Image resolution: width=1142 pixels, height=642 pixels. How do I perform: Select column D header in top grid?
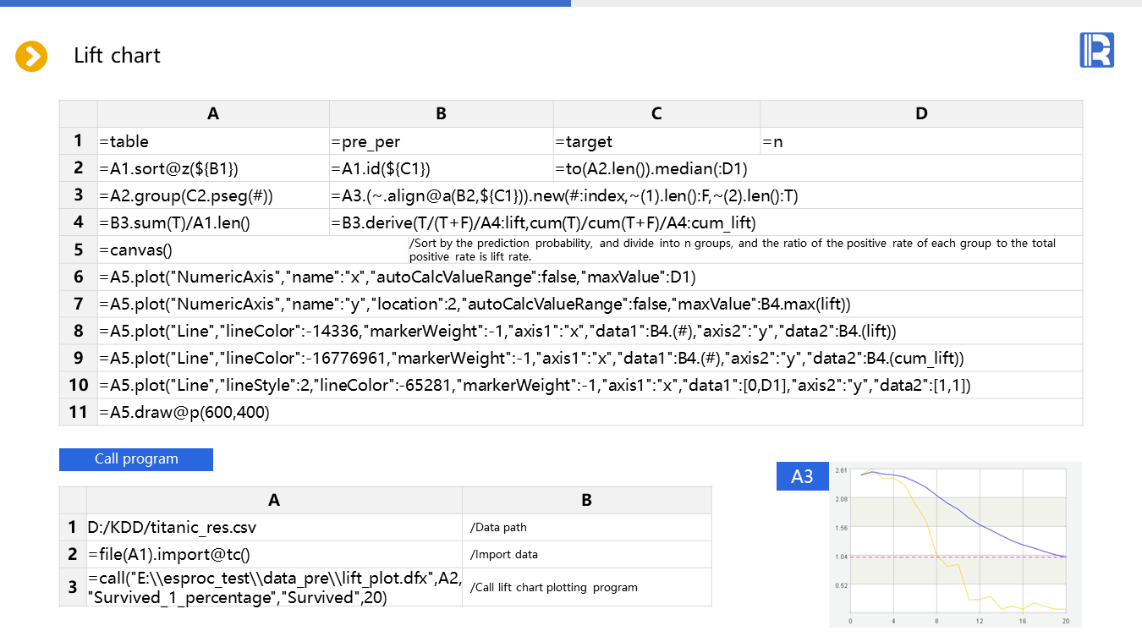click(921, 113)
